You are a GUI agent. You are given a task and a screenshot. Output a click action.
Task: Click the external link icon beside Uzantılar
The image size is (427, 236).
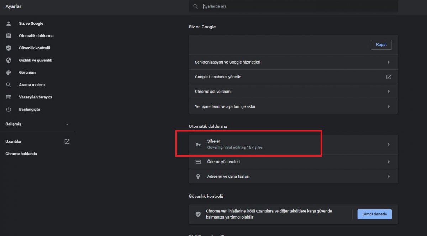67,141
